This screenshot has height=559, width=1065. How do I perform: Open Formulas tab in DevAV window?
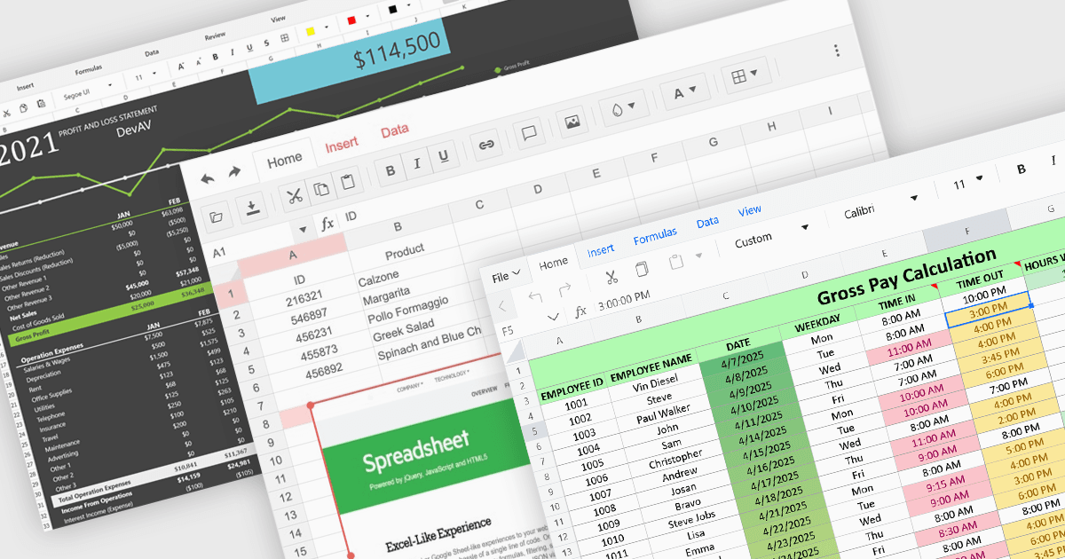89,68
